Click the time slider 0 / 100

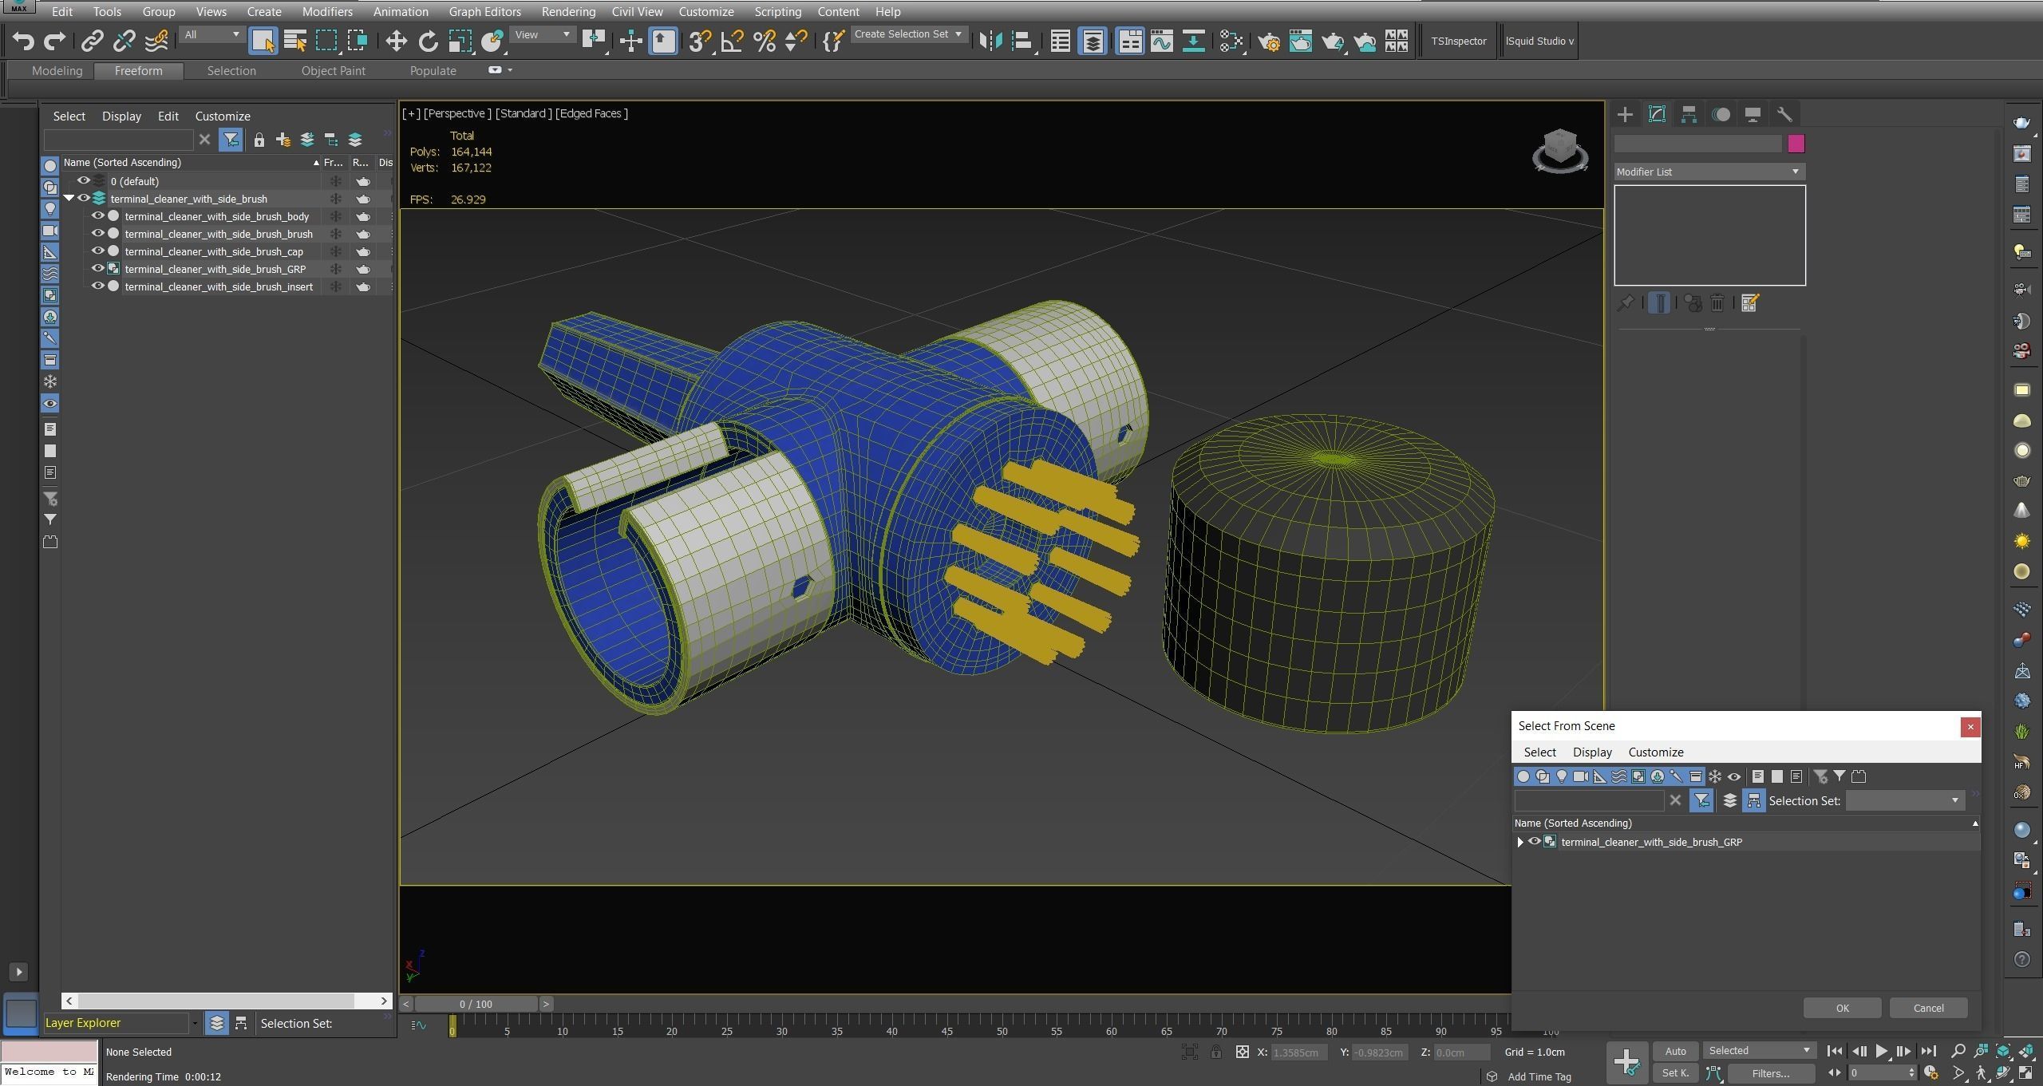coord(476,1004)
